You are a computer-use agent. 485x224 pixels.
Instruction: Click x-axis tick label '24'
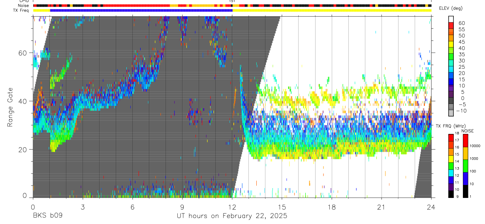click(x=431, y=207)
